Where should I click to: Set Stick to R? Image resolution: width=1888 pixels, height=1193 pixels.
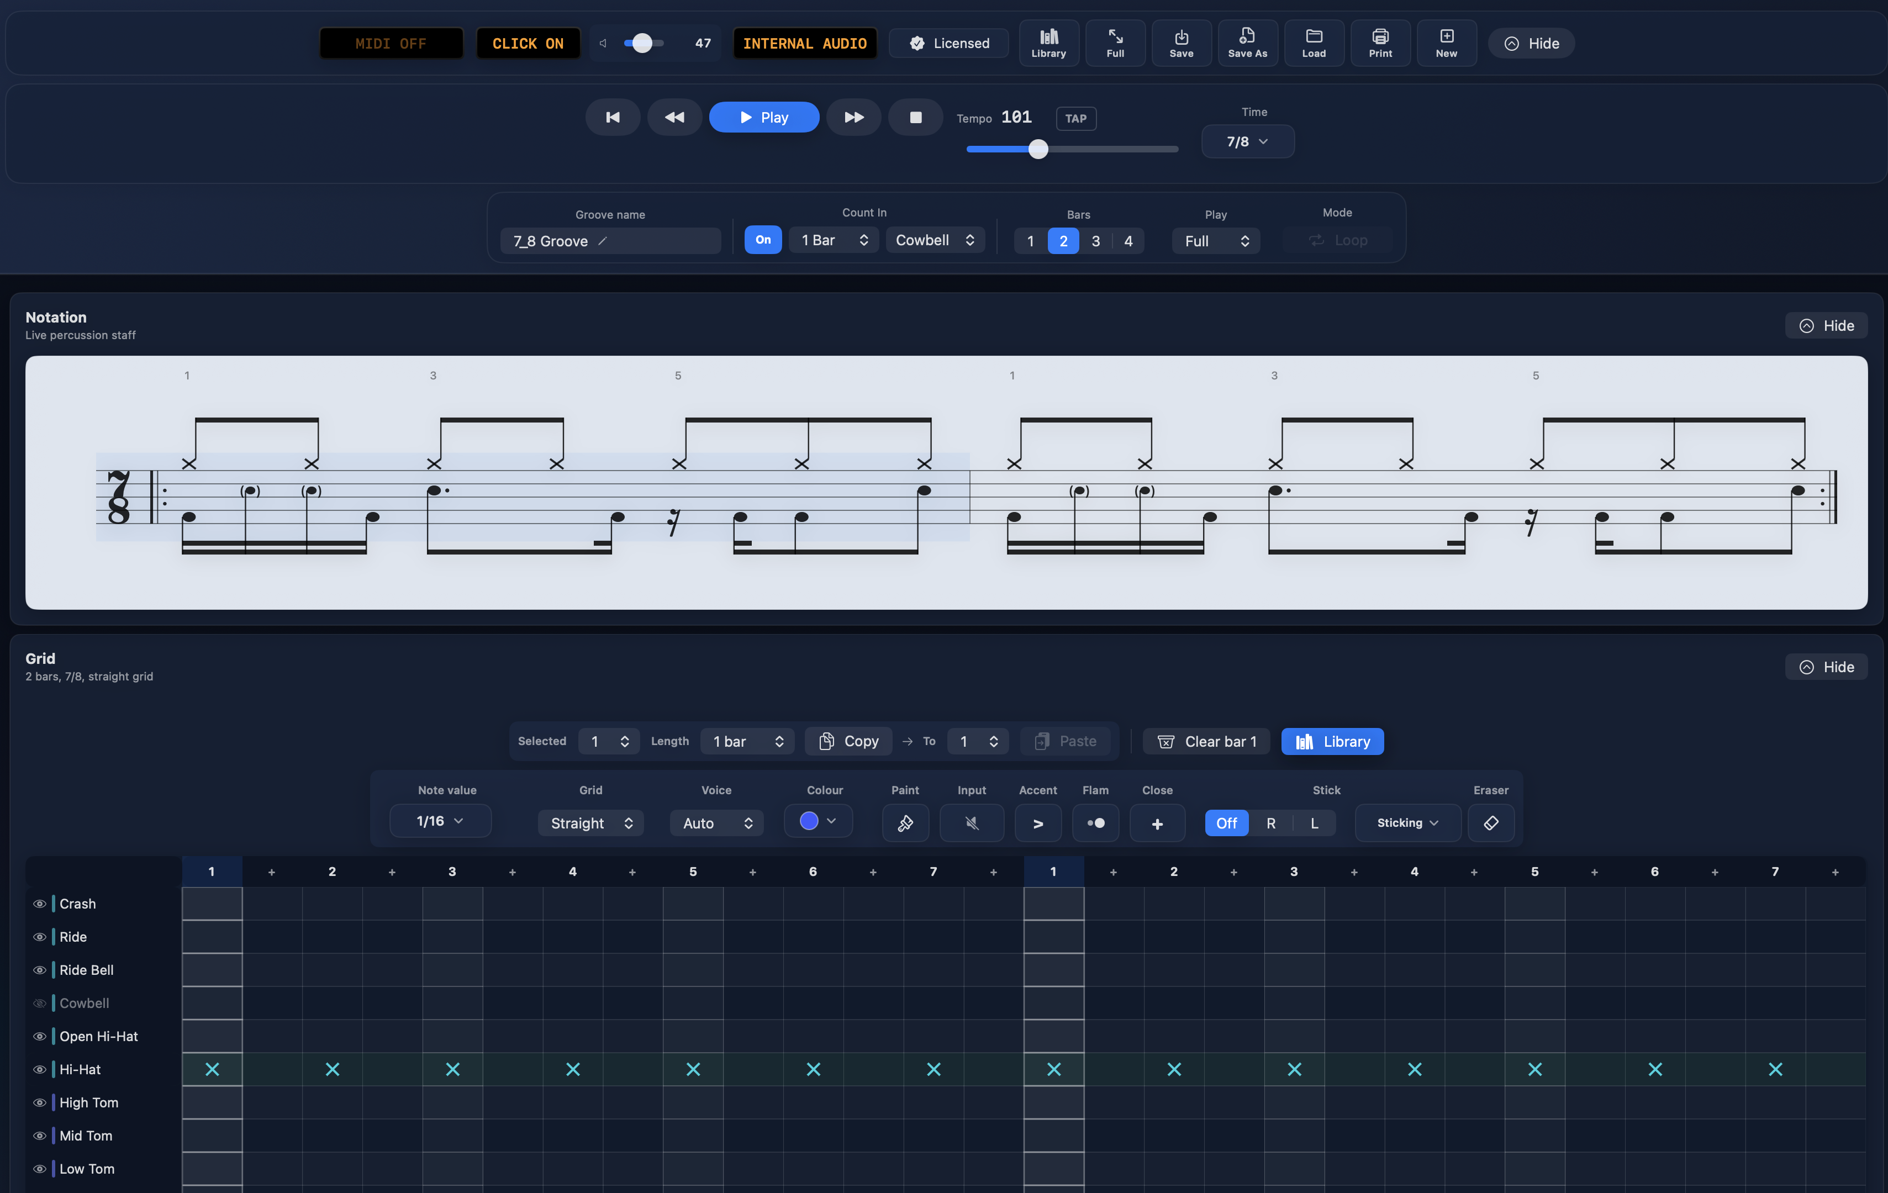tap(1270, 823)
